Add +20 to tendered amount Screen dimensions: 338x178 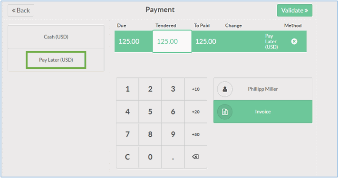point(195,112)
